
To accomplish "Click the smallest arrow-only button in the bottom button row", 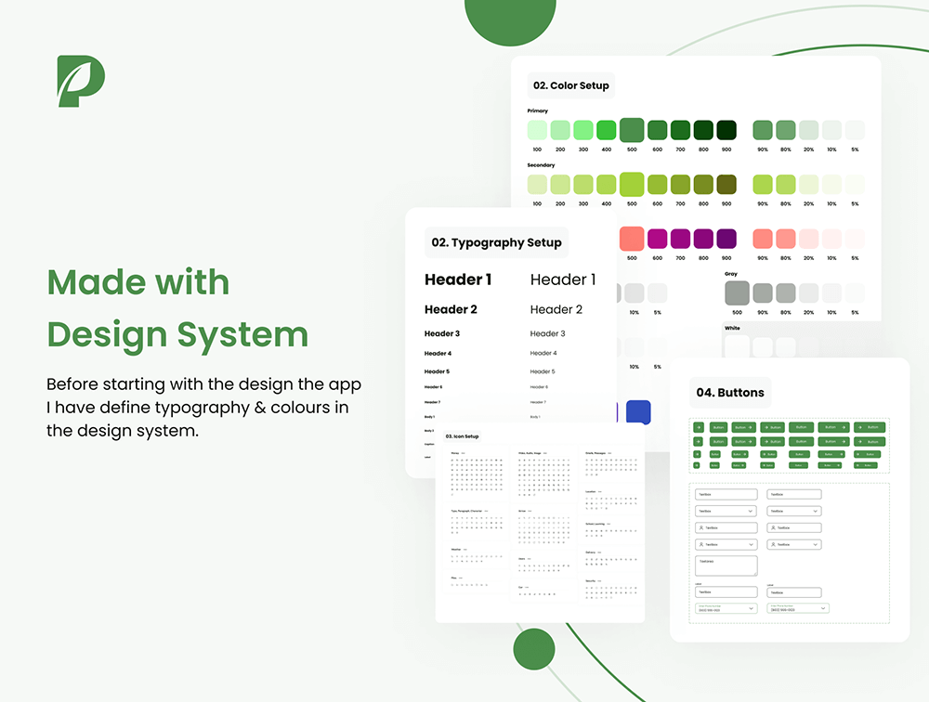I will tap(696, 464).
